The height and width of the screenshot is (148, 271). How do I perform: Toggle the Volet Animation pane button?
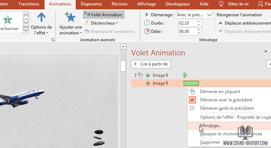pos(104,14)
